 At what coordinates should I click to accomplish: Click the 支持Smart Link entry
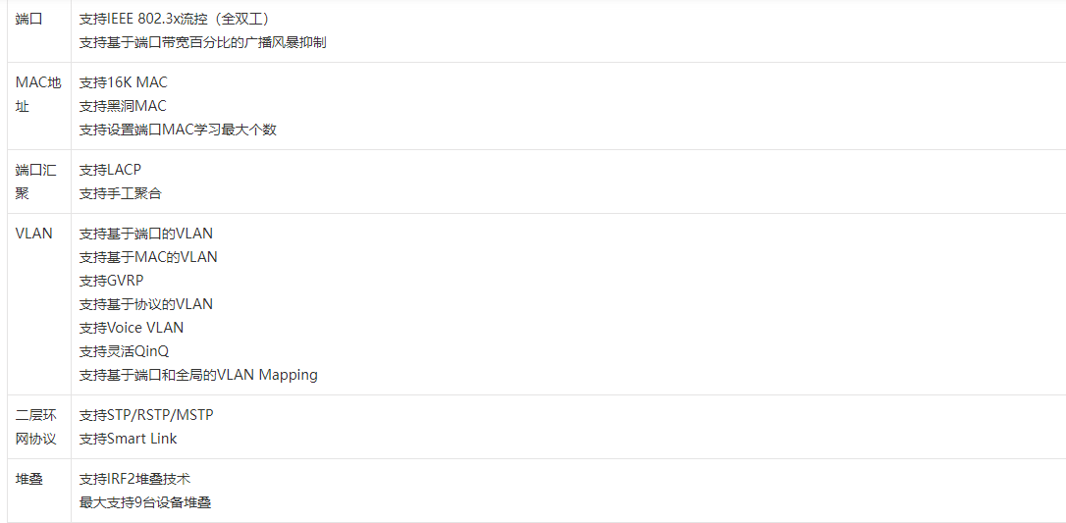pyautogui.click(x=128, y=439)
